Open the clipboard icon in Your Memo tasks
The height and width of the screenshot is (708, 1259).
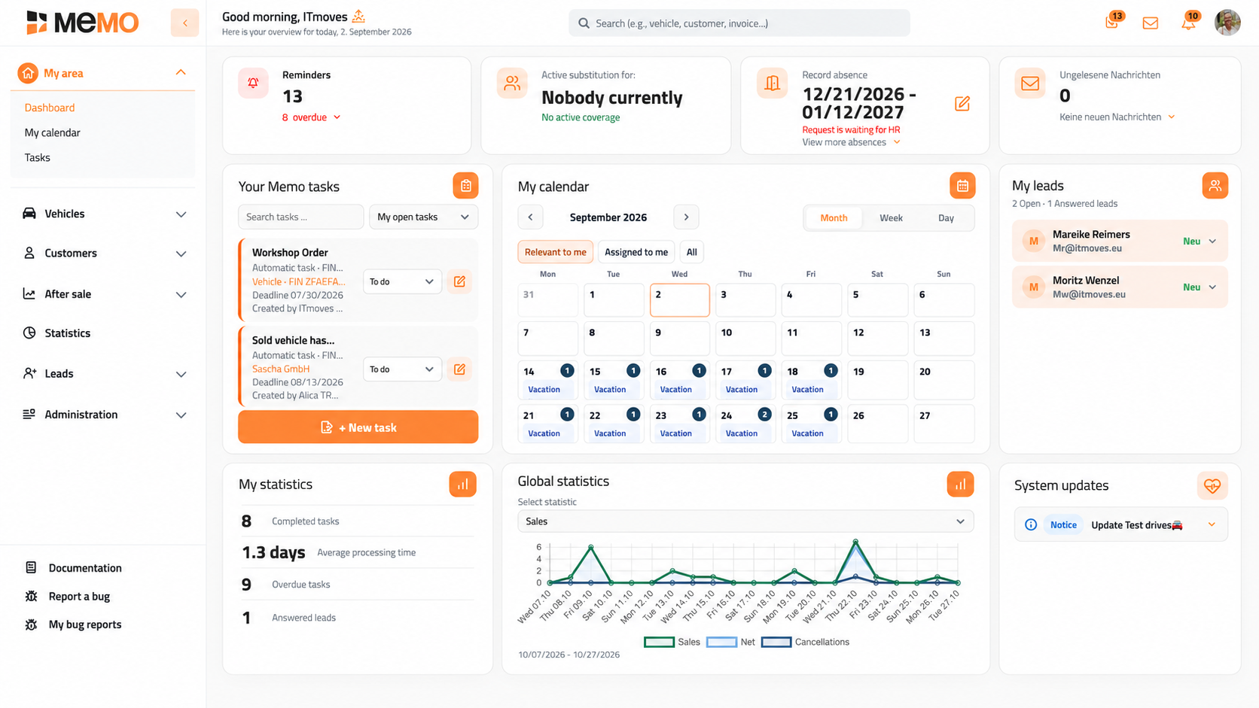click(x=465, y=186)
